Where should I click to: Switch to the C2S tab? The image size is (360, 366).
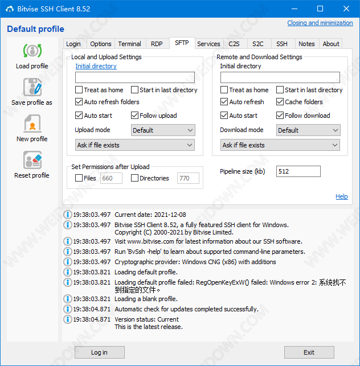(234, 44)
